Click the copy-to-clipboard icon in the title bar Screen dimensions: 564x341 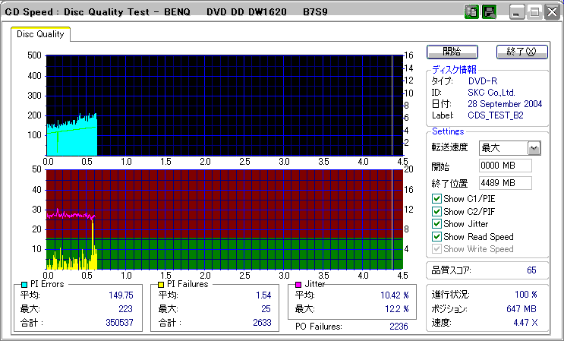[x=471, y=12]
